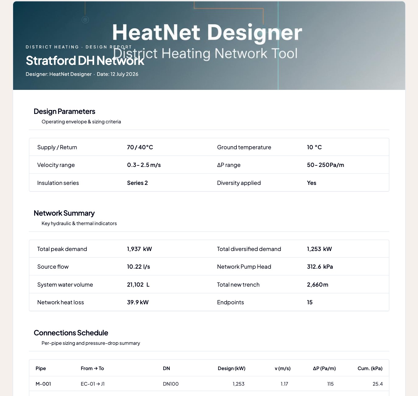Select the Total new trench label

click(x=238, y=285)
